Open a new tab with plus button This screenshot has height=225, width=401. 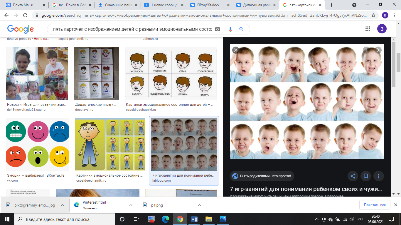pyautogui.click(x=331, y=5)
